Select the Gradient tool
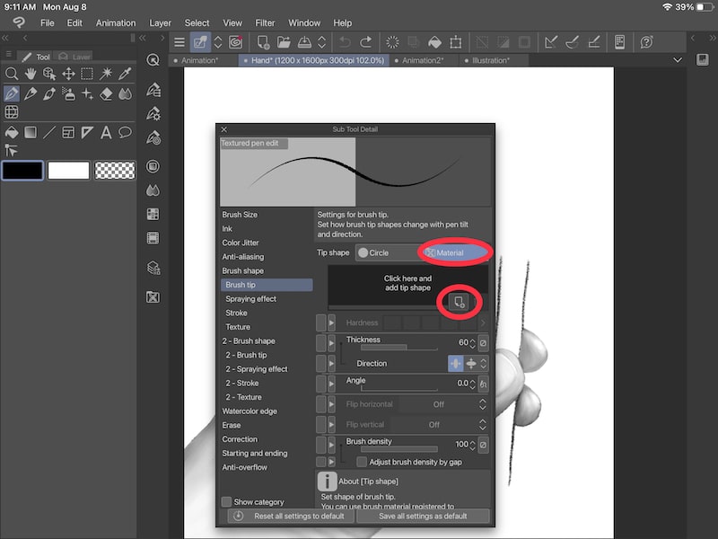 (30, 132)
